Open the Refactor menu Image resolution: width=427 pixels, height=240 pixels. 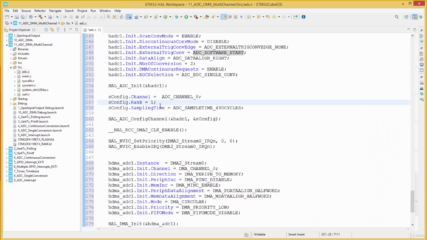click(x=40, y=11)
